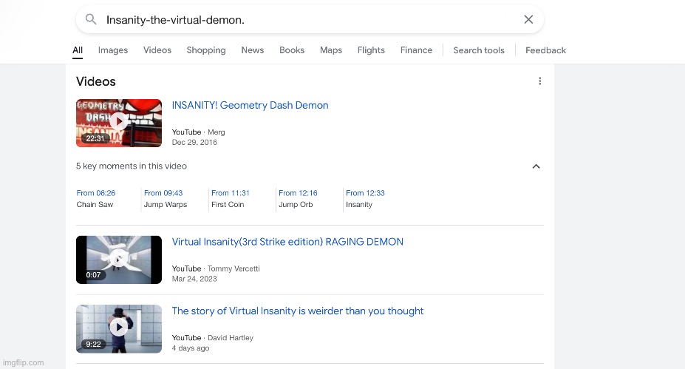
Task: Clear the search box with the X icon
Action: 528,19
